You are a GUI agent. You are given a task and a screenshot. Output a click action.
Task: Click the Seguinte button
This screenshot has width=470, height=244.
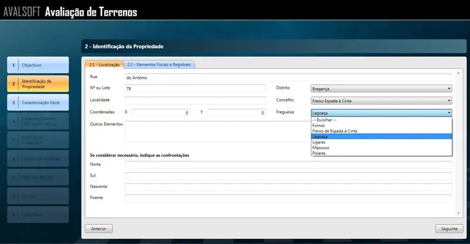pyautogui.click(x=449, y=229)
